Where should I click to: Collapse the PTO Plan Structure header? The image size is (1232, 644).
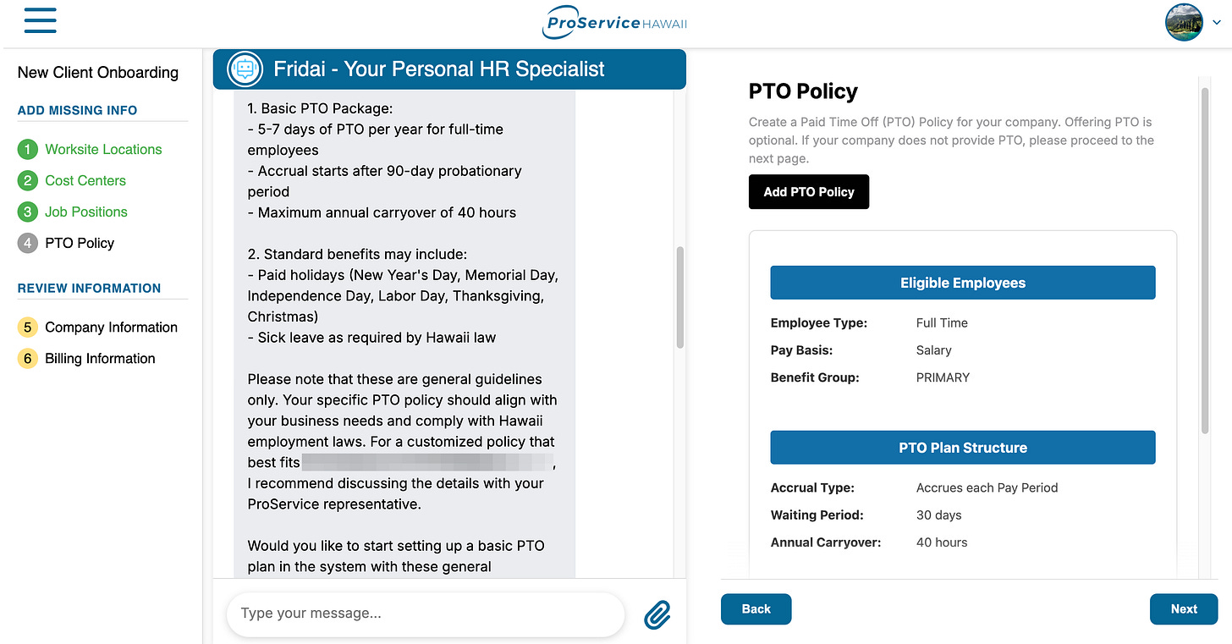(x=963, y=448)
